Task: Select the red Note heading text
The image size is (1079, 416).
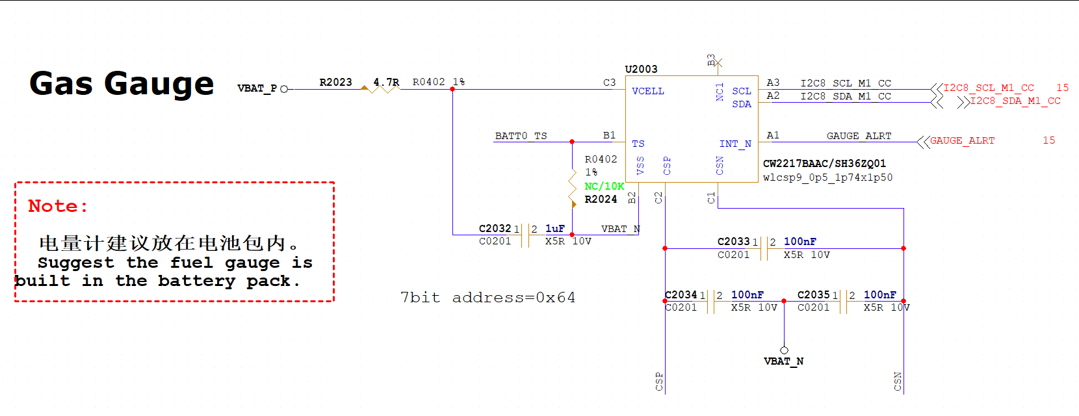Action: click(x=58, y=206)
